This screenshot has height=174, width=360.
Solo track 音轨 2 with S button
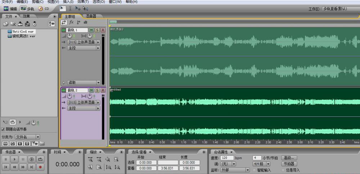pos(97,90)
